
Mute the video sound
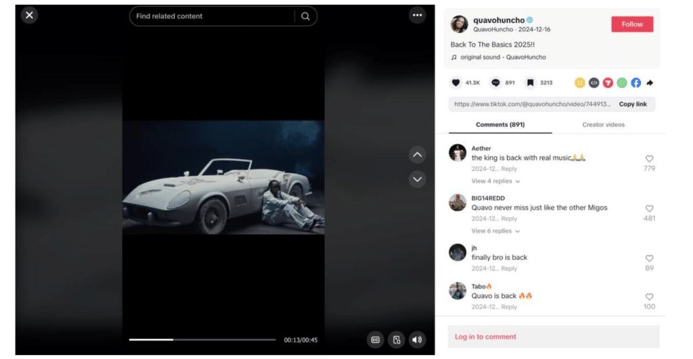(417, 339)
